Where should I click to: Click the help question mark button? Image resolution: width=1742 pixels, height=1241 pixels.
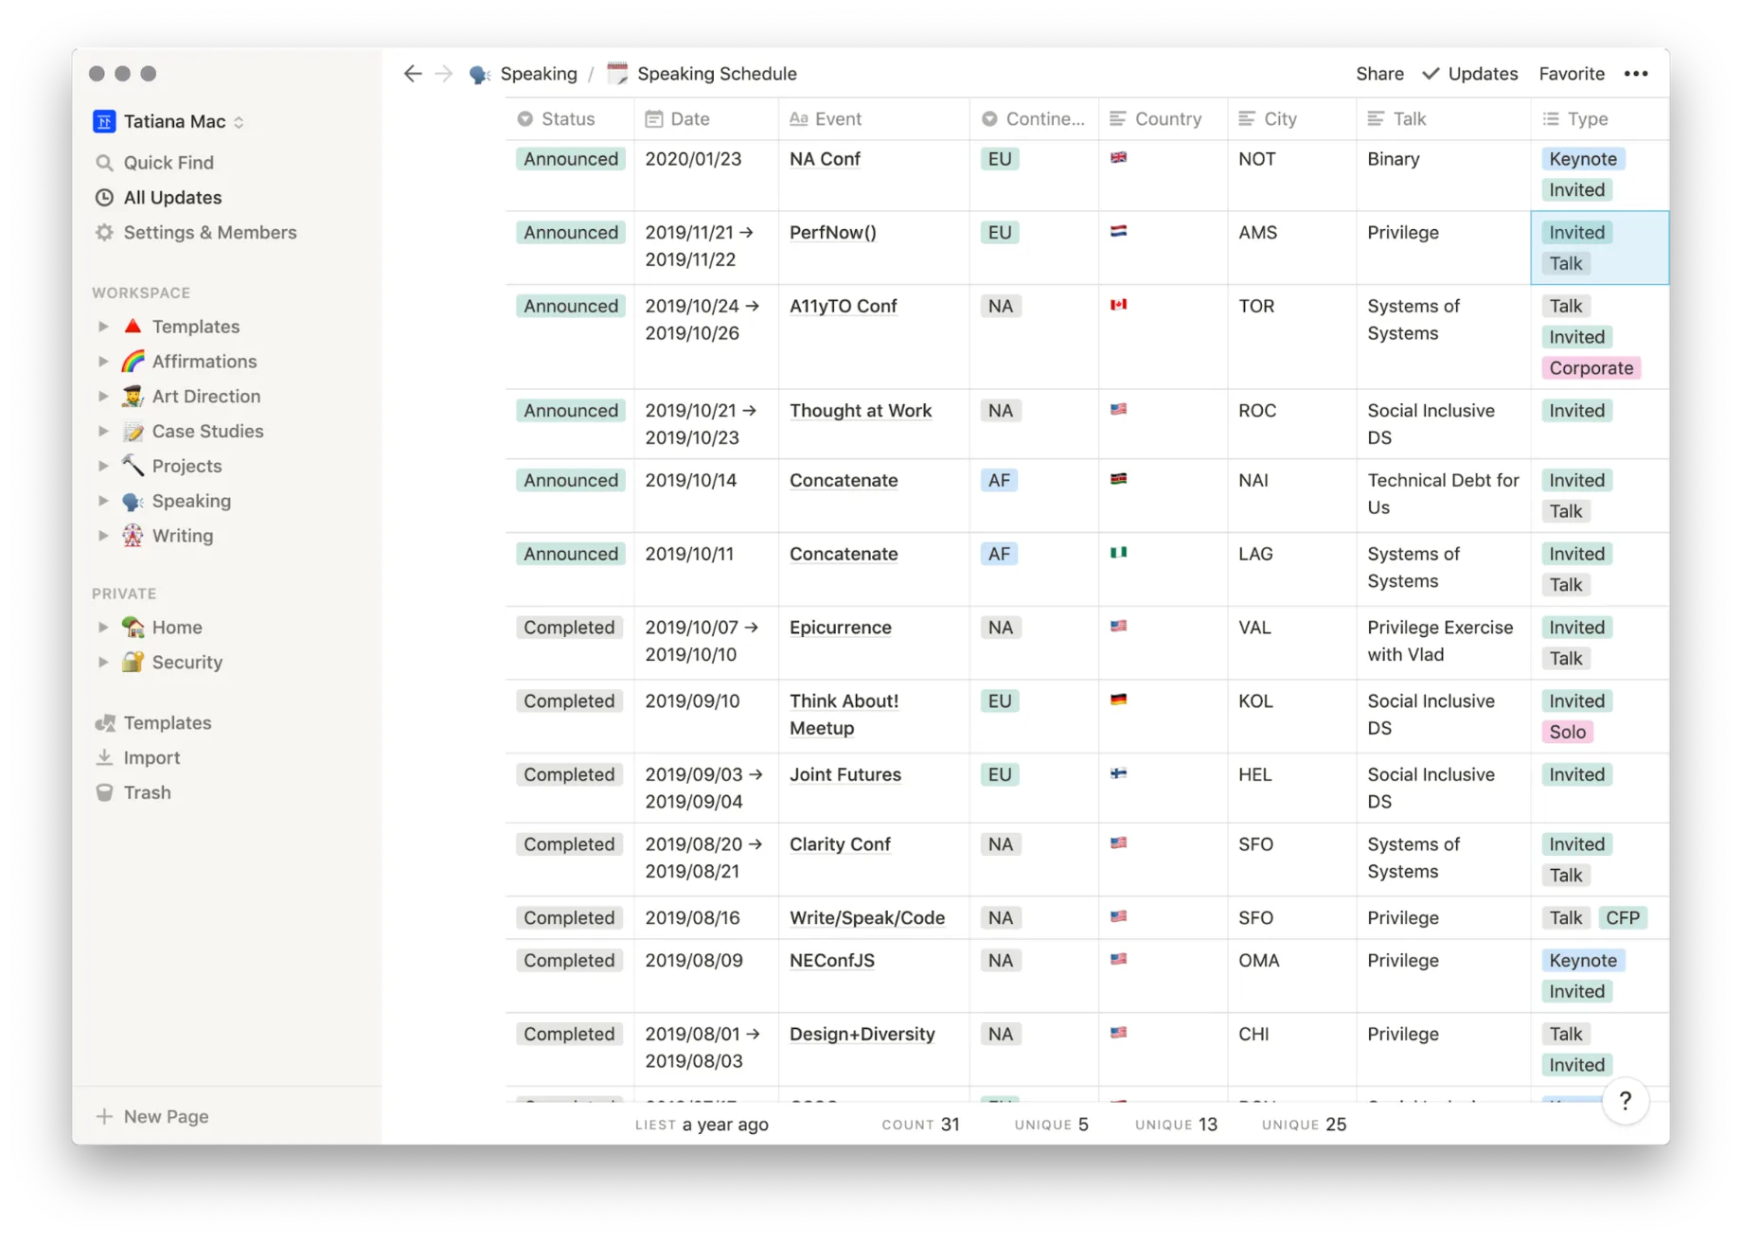(x=1625, y=1100)
